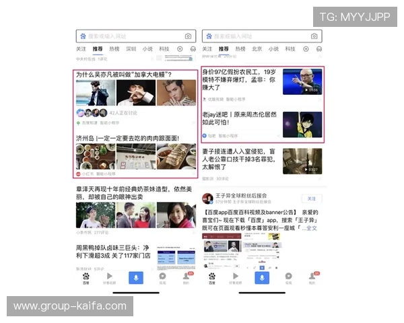The width and height of the screenshot is (404, 323).
Task: Expand post with 全文 link
Action: (312, 228)
